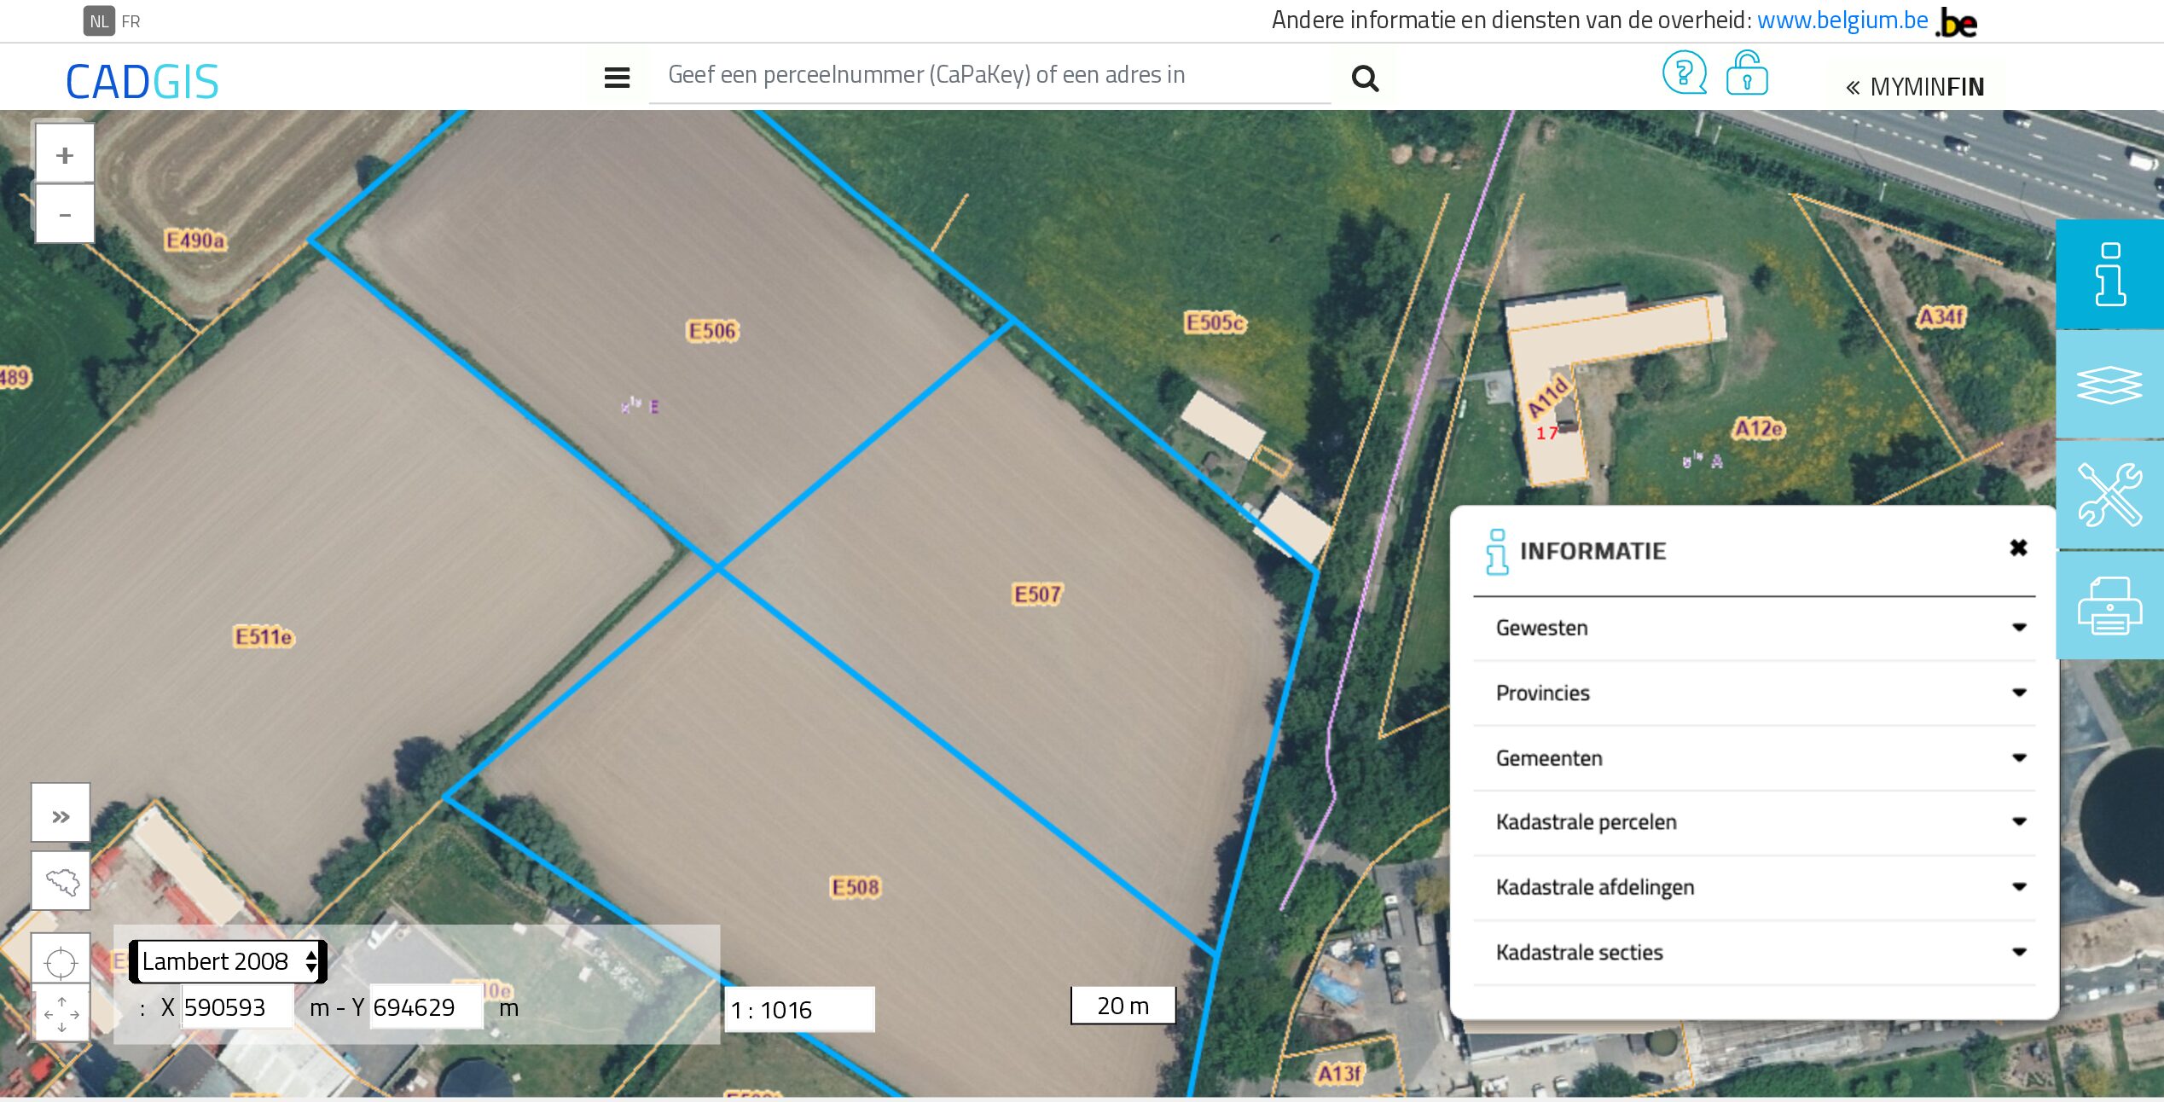Focus the parcel number or address search field

(989, 75)
